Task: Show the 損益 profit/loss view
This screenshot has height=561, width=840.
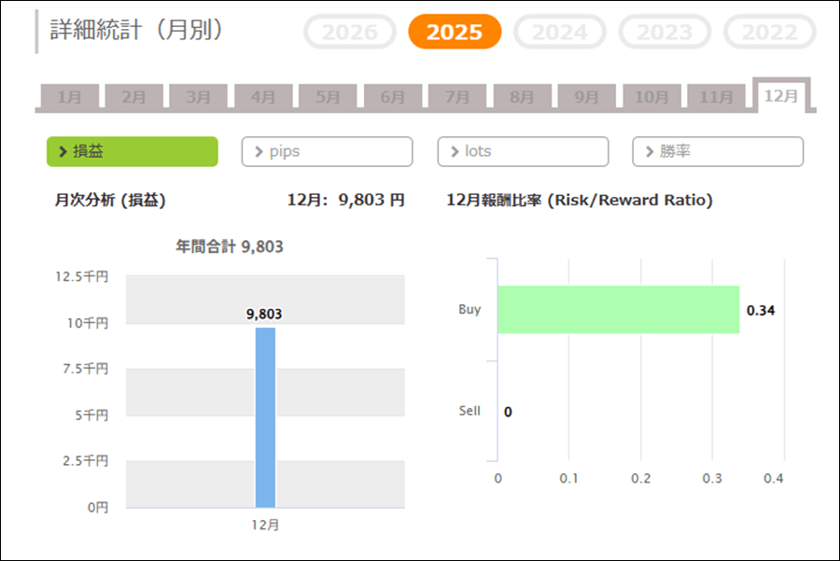Action: pos(133,151)
